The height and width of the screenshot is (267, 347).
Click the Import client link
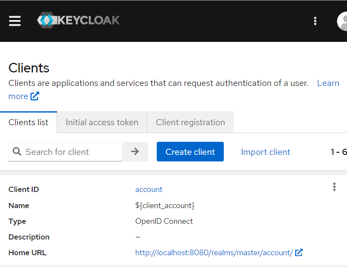coord(266,152)
